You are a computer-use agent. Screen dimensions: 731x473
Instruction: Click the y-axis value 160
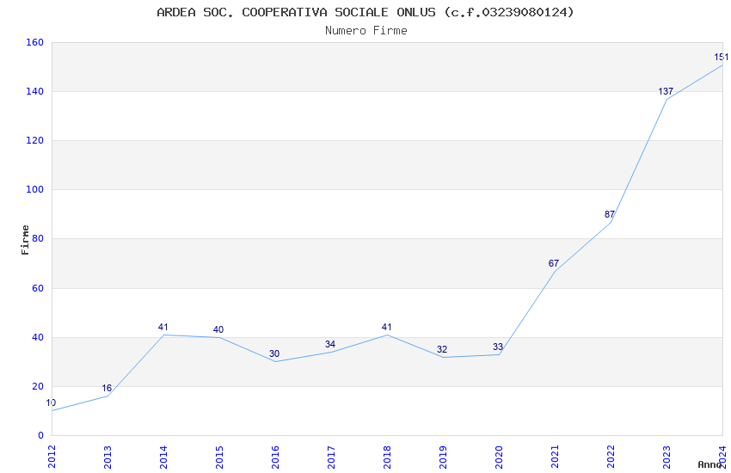35,42
